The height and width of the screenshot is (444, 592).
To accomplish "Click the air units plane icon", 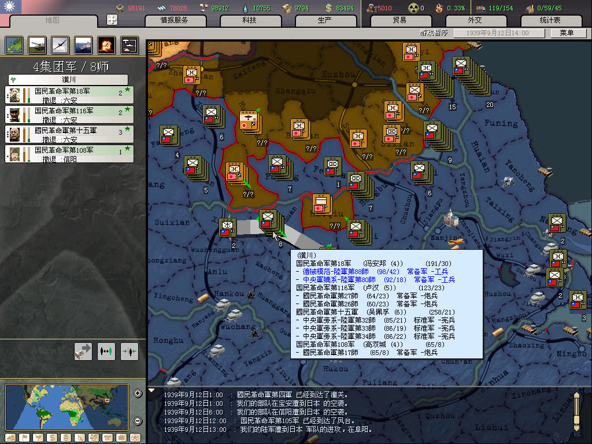I will [x=60, y=45].
